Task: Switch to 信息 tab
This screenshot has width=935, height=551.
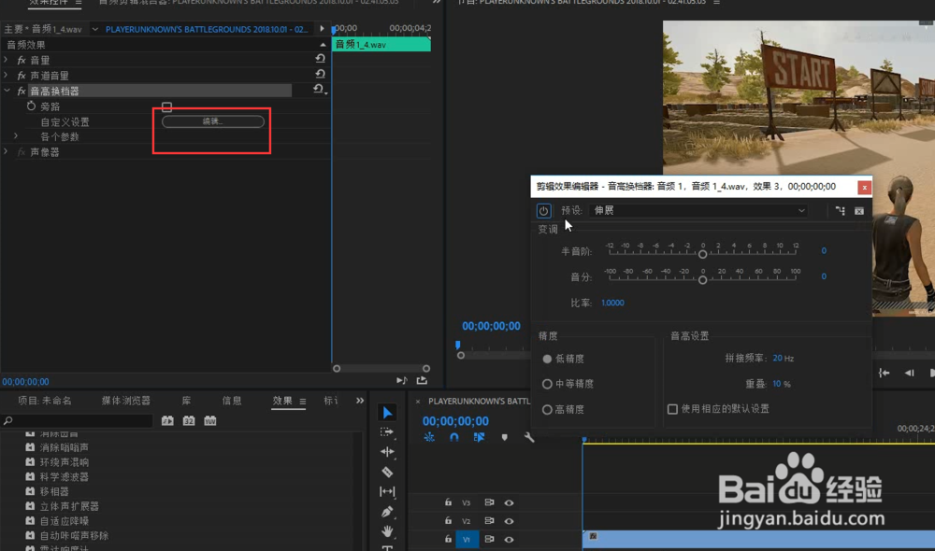Action: [232, 401]
